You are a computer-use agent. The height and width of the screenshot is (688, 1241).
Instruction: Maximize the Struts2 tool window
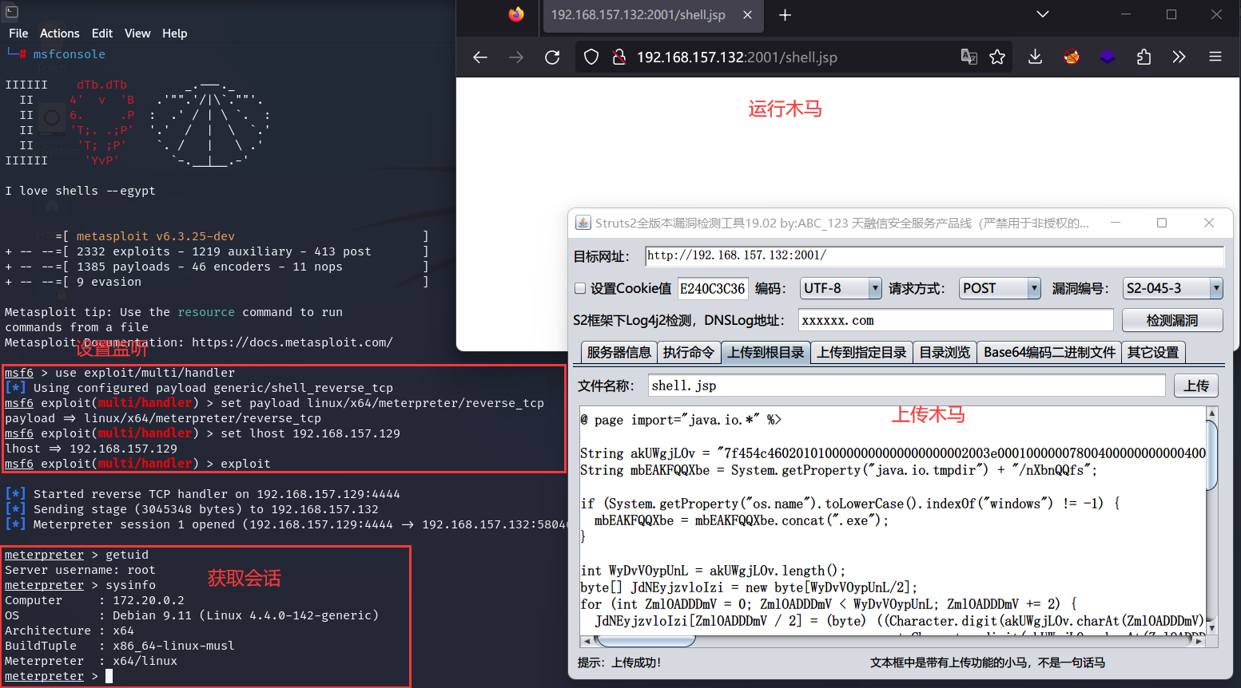1162,223
